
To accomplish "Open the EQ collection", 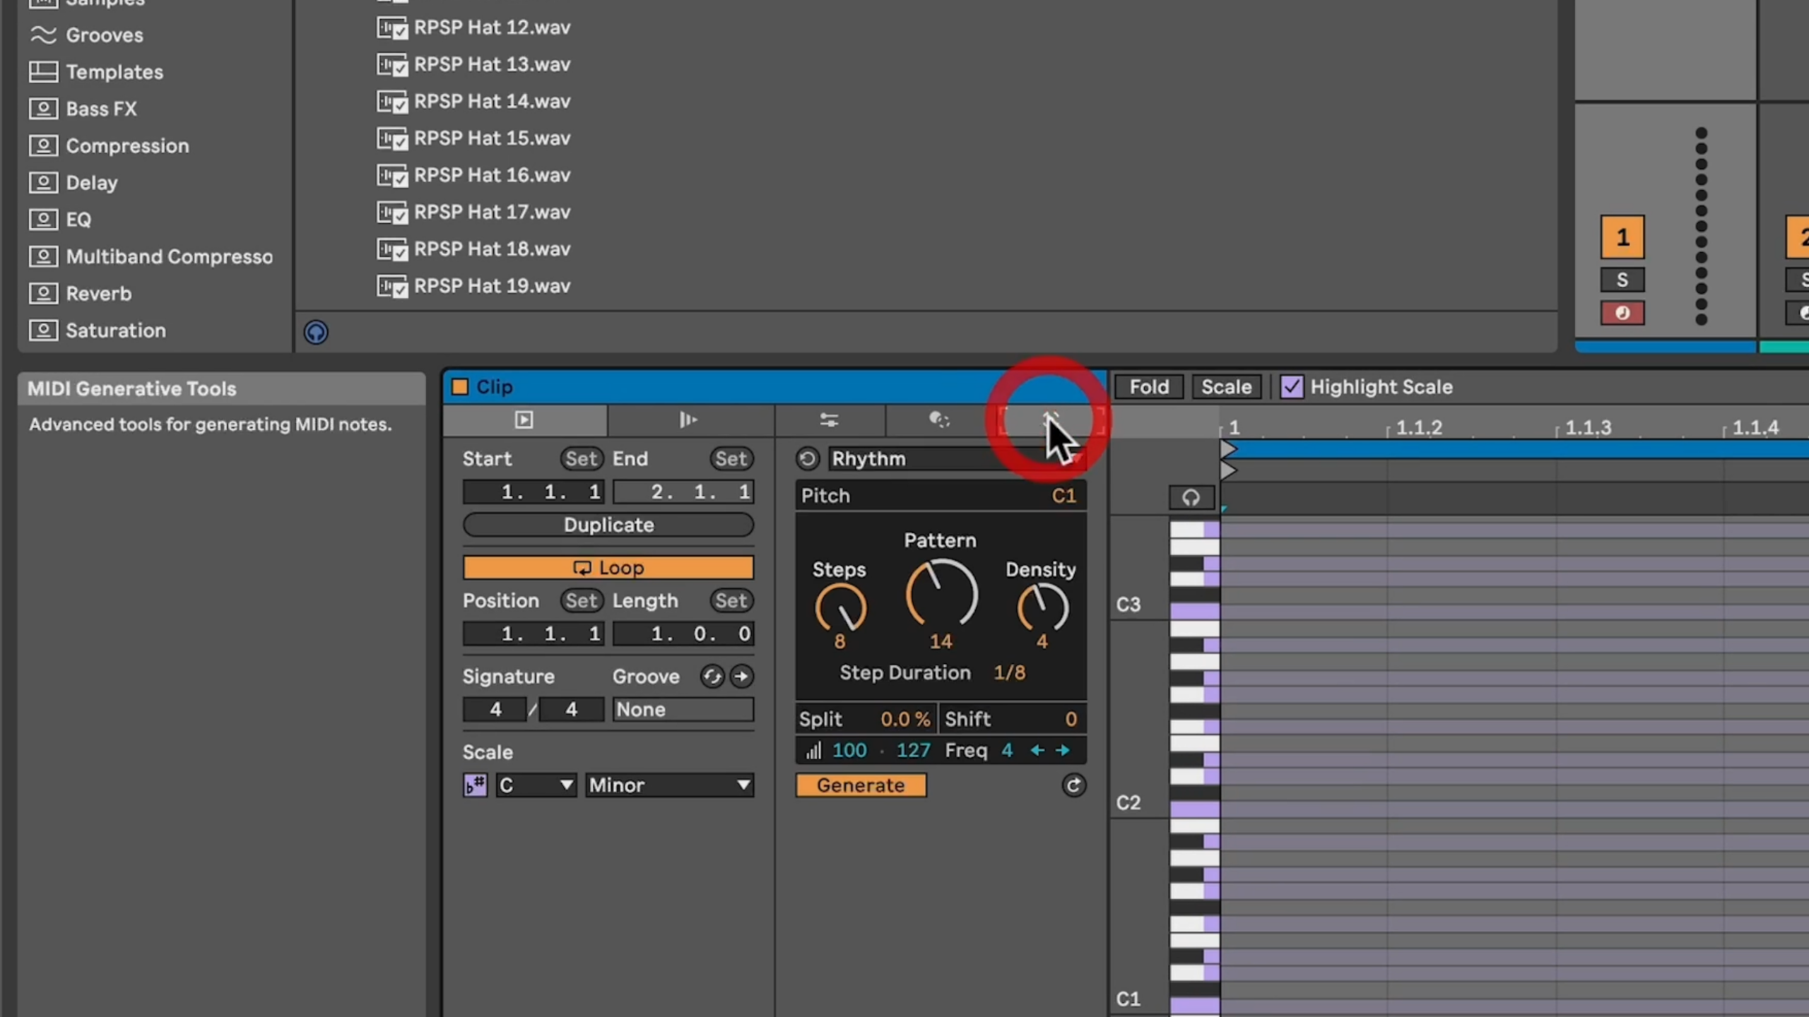I will click(x=78, y=220).
